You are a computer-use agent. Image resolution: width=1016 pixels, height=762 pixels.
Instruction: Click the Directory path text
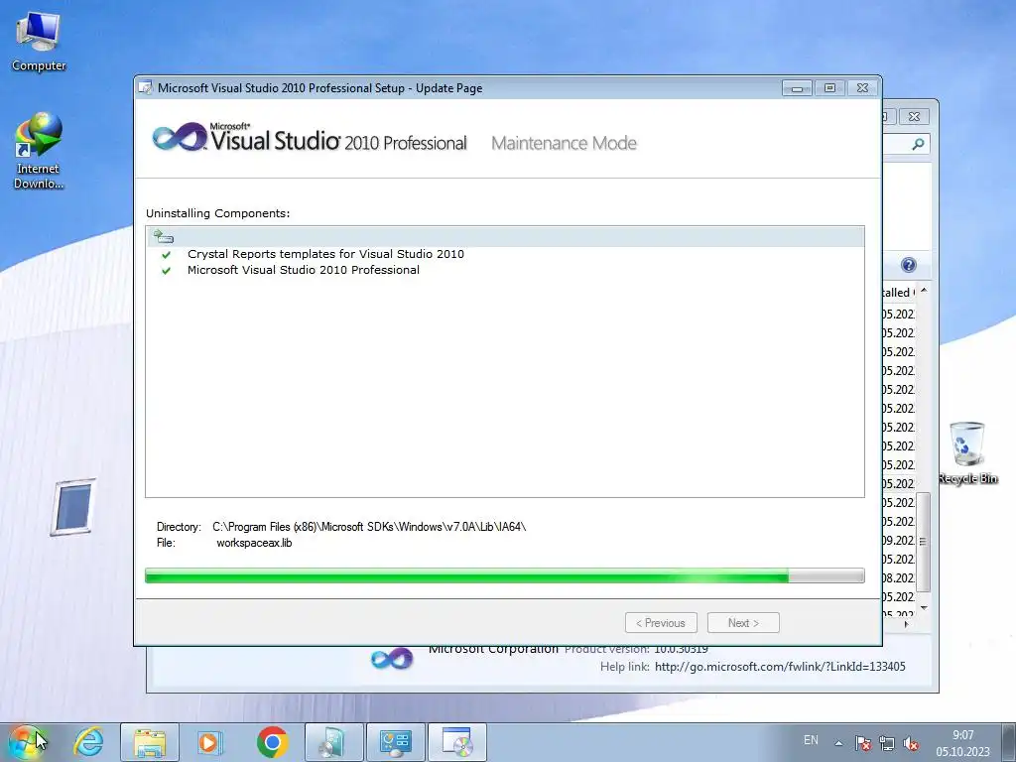click(369, 527)
